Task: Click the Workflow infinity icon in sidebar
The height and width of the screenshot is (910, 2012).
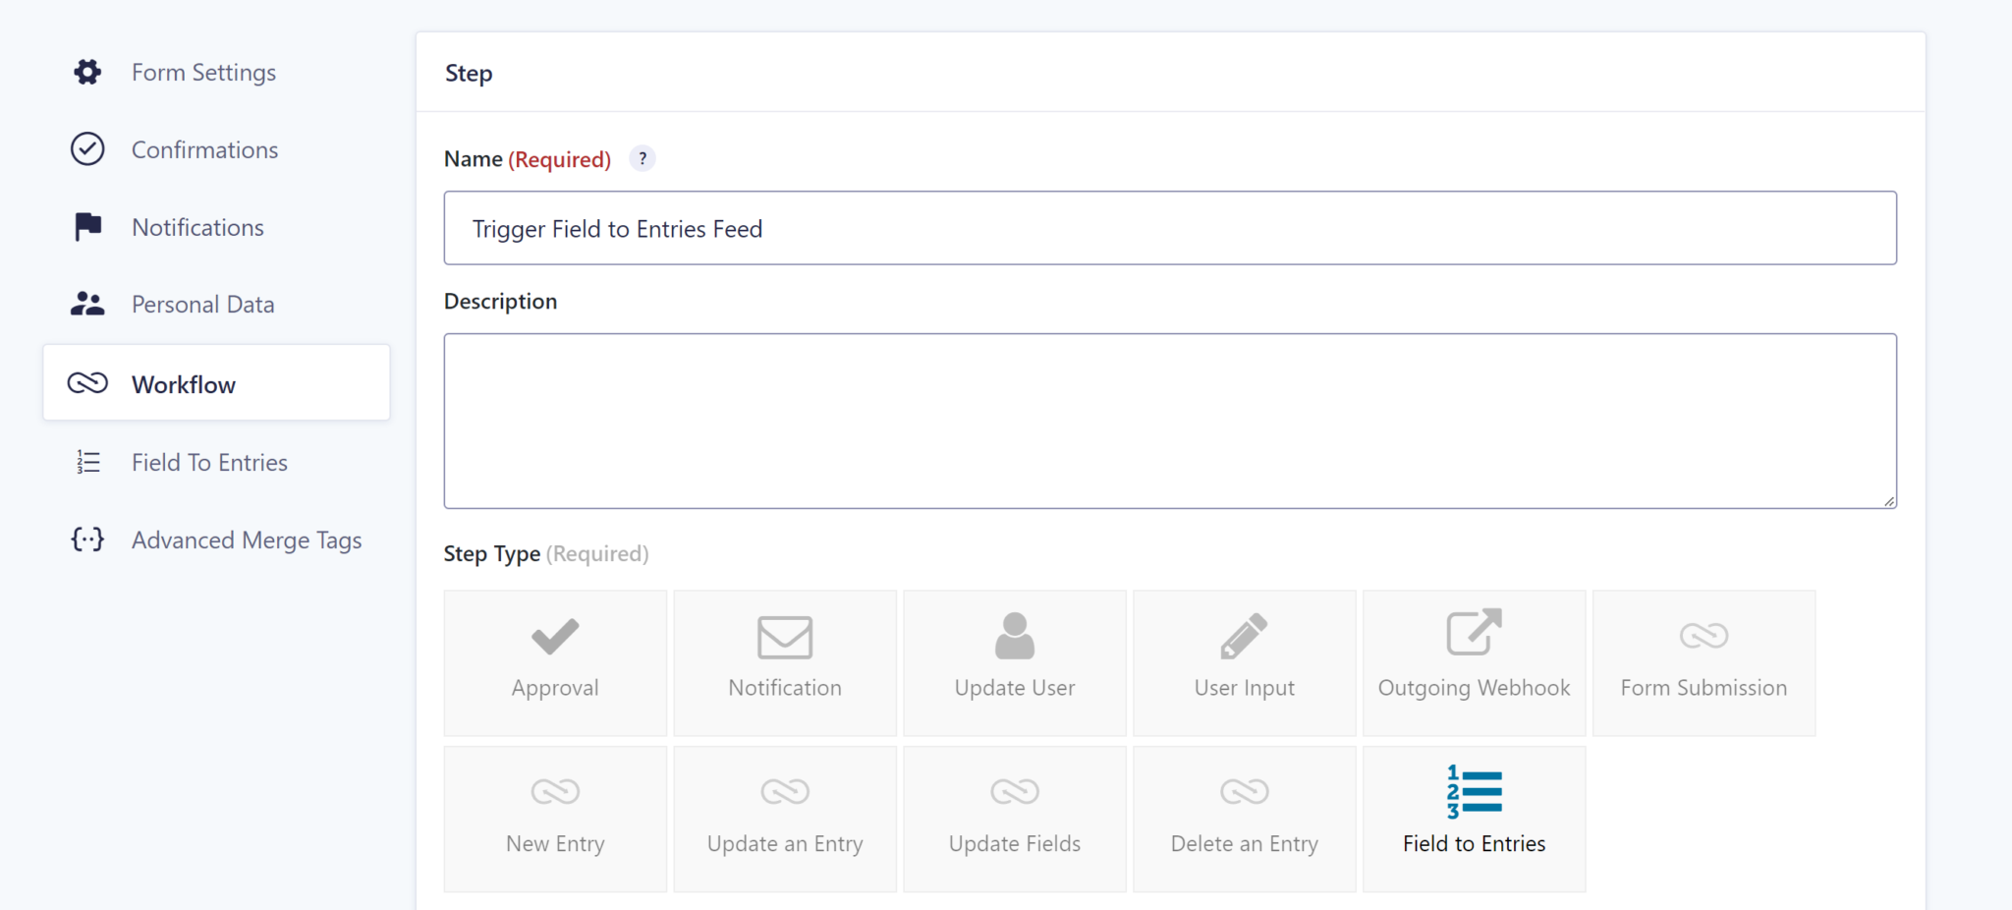Action: point(87,383)
